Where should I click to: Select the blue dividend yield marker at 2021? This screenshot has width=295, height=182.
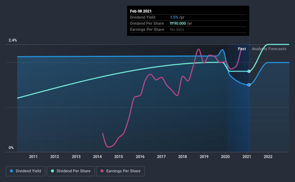249,85
